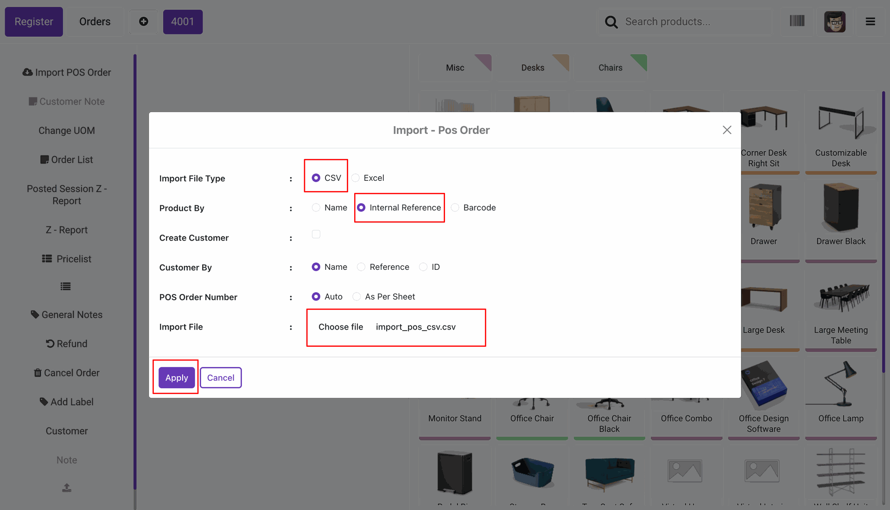Select Auto POS Order Number
The width and height of the screenshot is (890, 510).
(316, 297)
